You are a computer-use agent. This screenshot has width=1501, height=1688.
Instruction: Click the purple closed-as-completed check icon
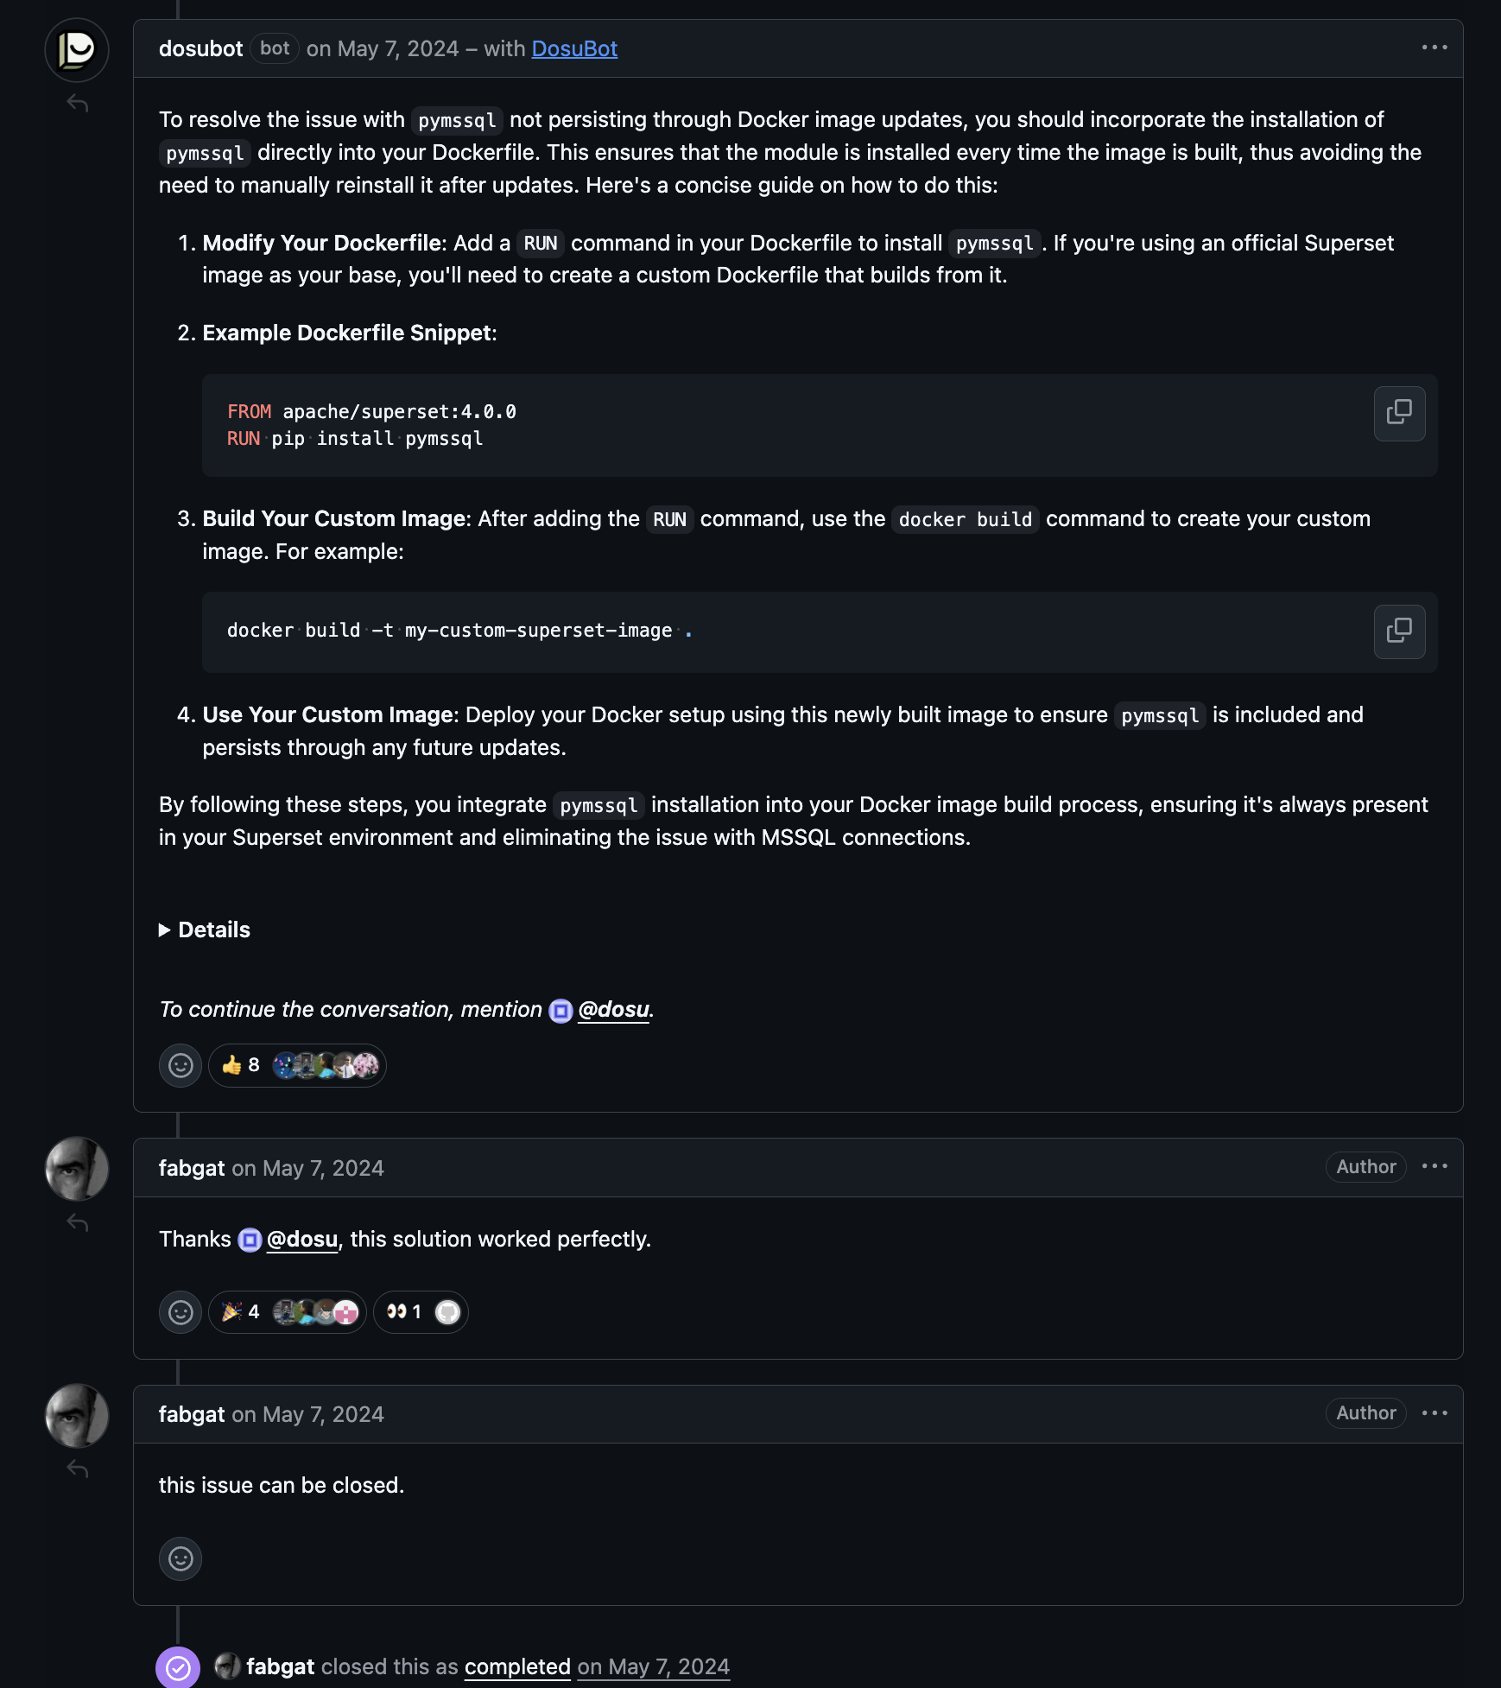tap(178, 1667)
